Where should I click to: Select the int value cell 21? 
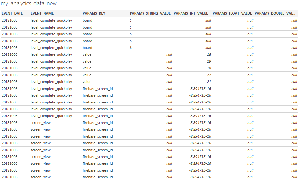point(192,82)
